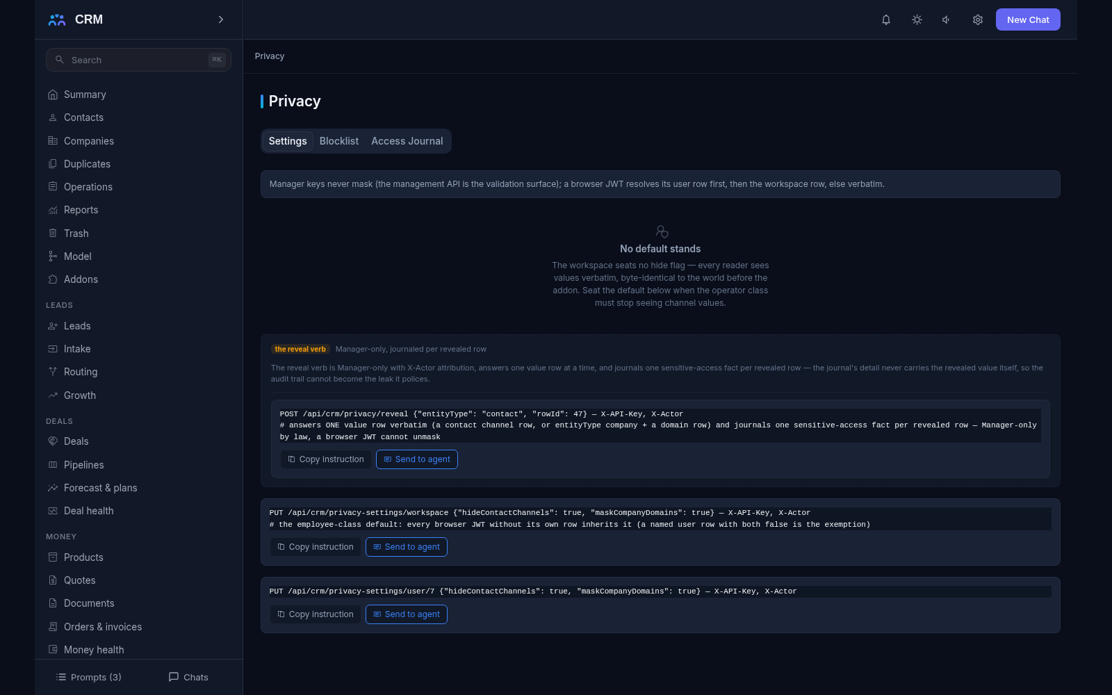Copy instruction for privacy/reveal POST
The image size is (1112, 695).
coord(326,459)
